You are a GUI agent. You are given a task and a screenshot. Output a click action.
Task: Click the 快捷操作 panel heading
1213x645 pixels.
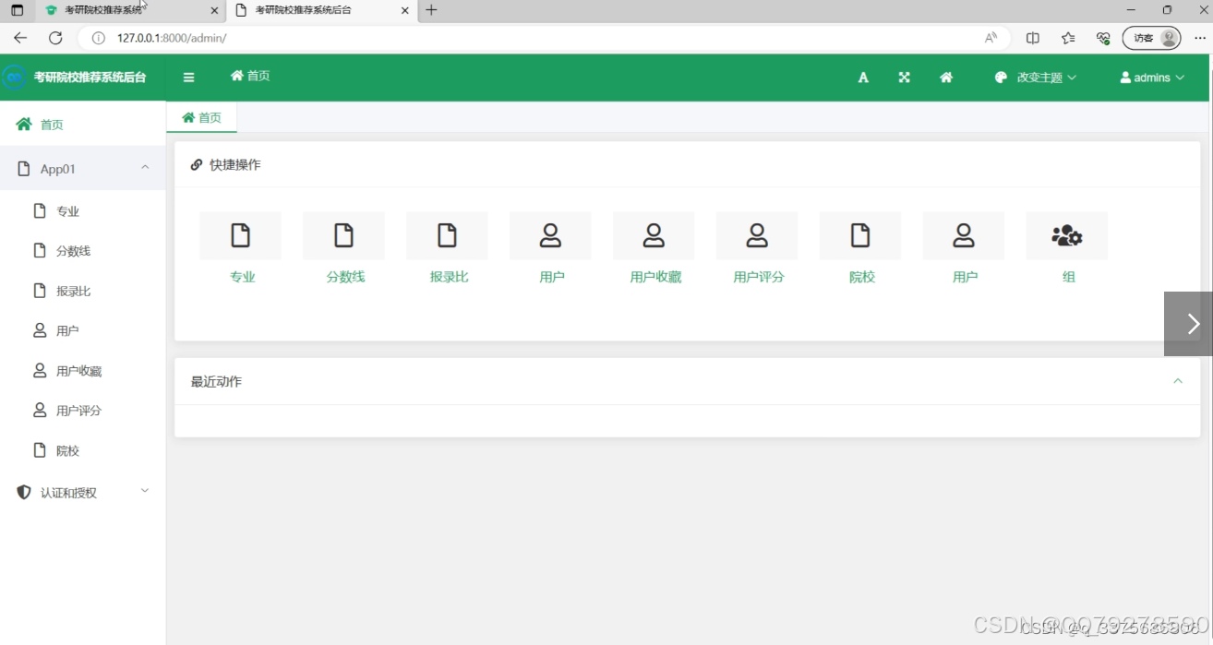pyautogui.click(x=234, y=165)
